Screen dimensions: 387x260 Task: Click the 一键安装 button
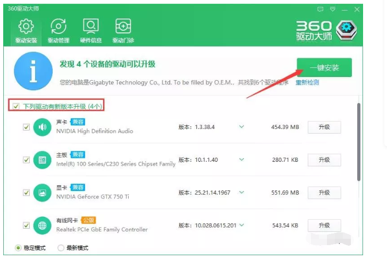[324, 67]
